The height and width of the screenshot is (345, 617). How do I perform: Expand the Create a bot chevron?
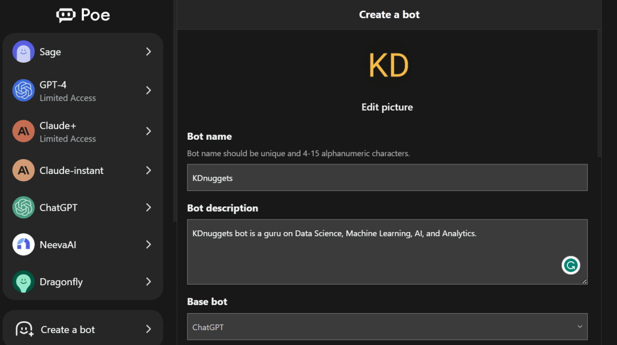[149, 329]
